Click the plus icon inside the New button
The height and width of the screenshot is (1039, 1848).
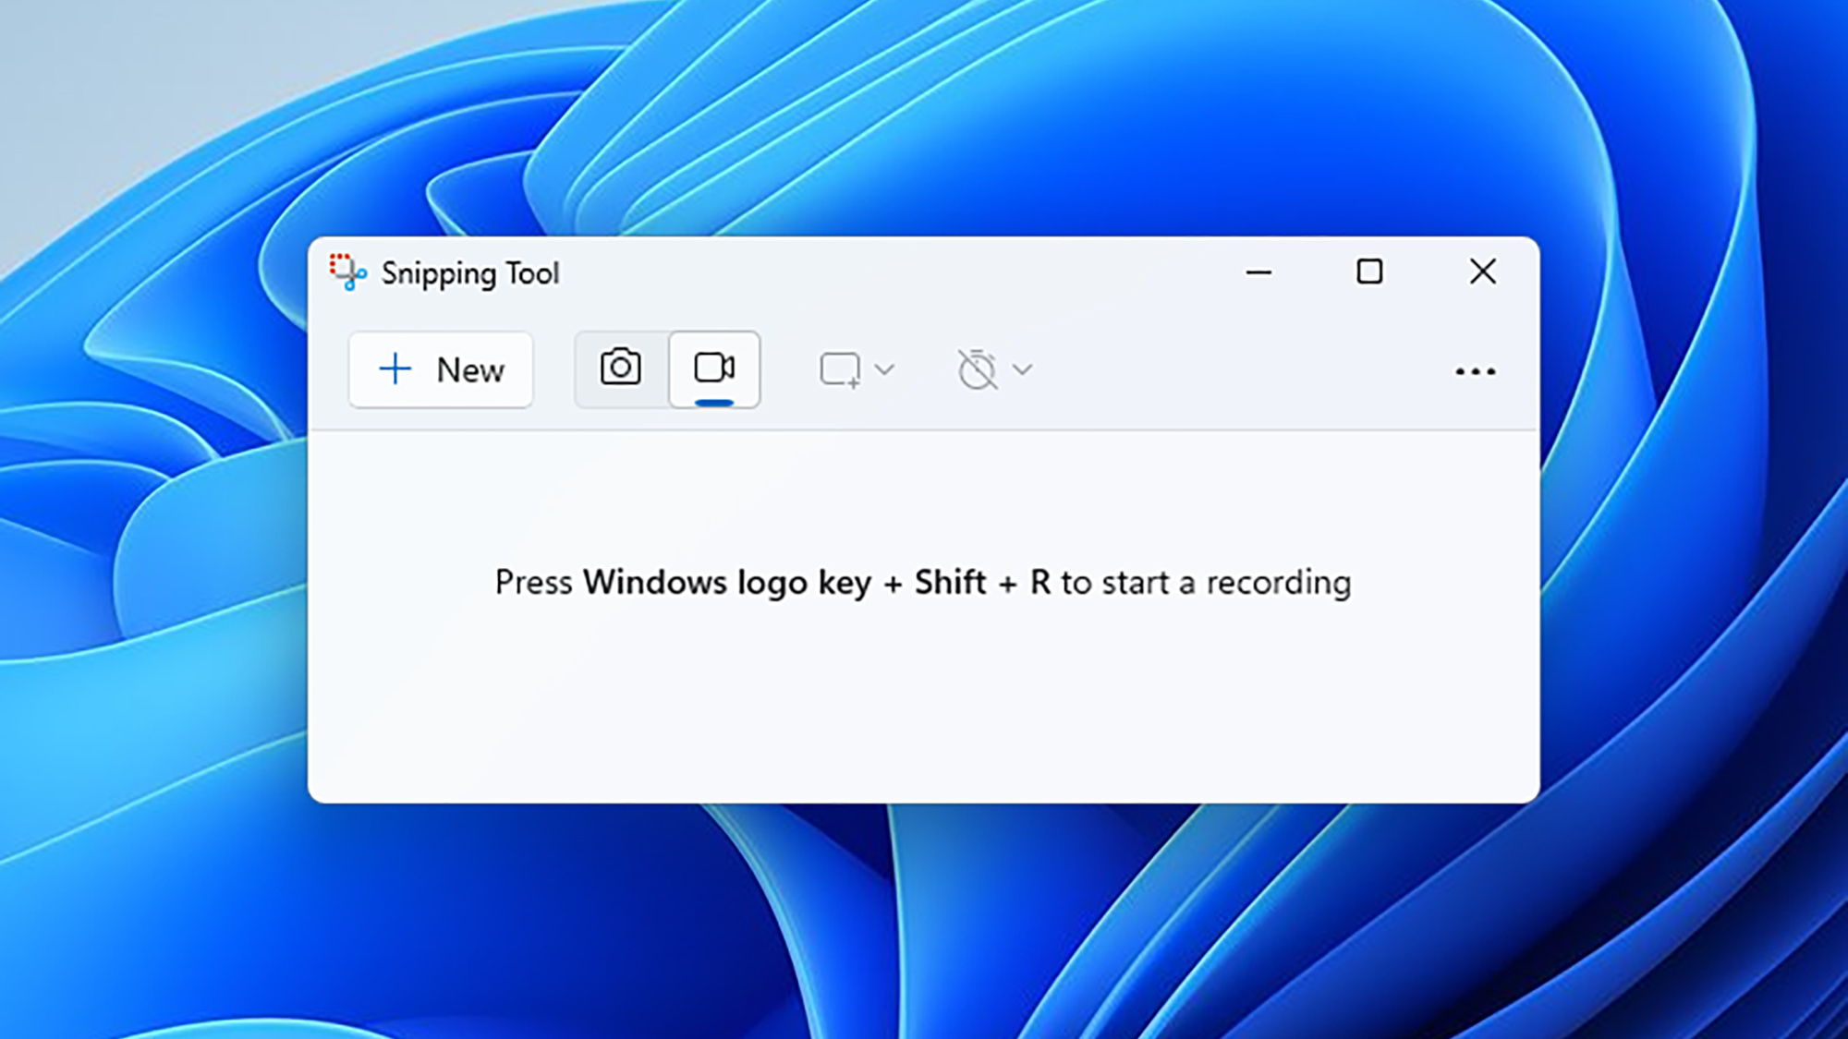point(395,368)
